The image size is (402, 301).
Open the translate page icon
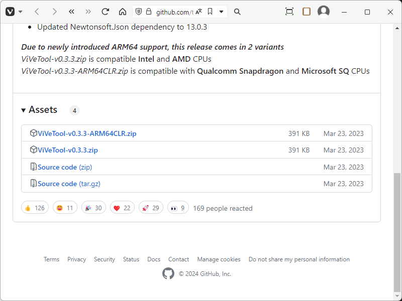pyautogui.click(x=199, y=12)
